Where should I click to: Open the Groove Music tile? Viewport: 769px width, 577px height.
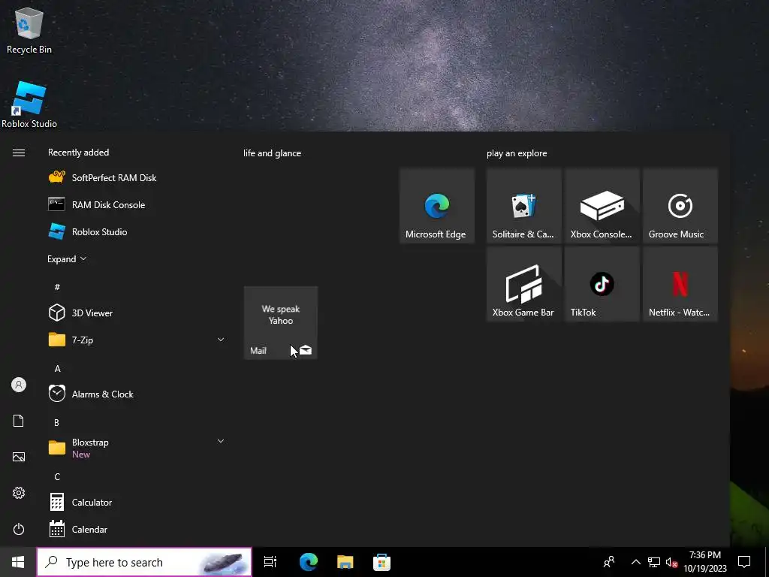click(680, 205)
